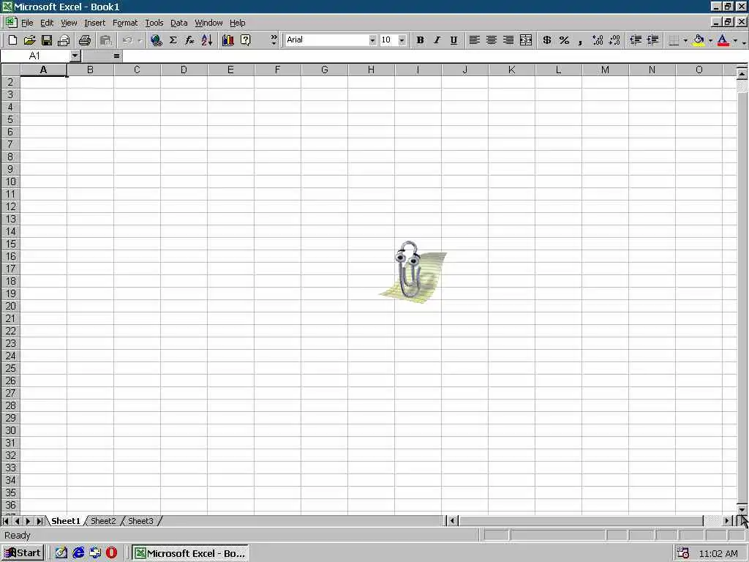
Task: Click the Office Assistant help icon
Action: (x=246, y=40)
